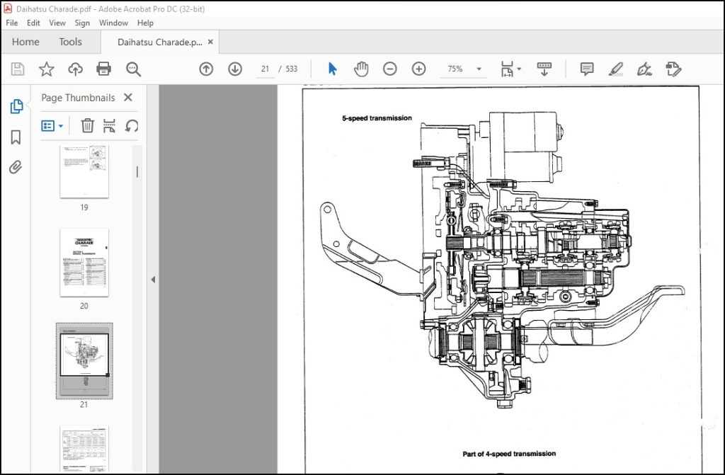Close the Page Thumbnails panel
The height and width of the screenshot is (475, 725).
click(x=128, y=97)
